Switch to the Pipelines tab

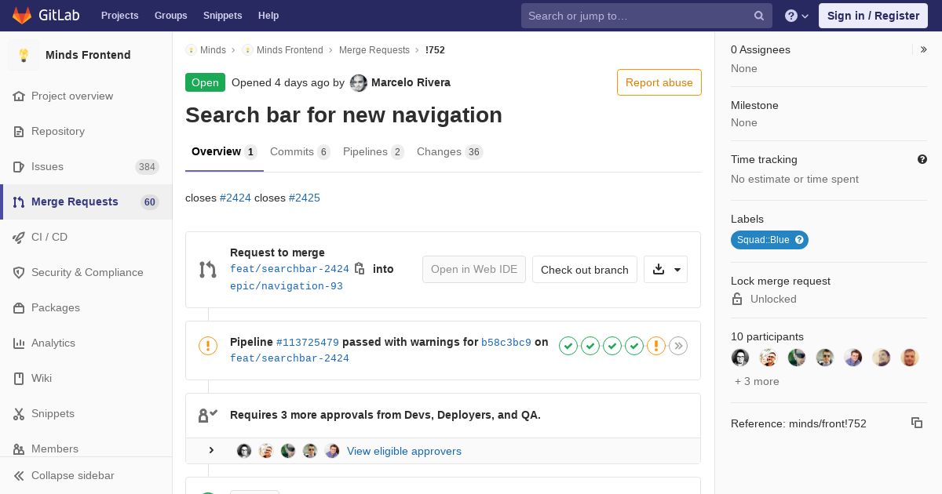coord(373,152)
